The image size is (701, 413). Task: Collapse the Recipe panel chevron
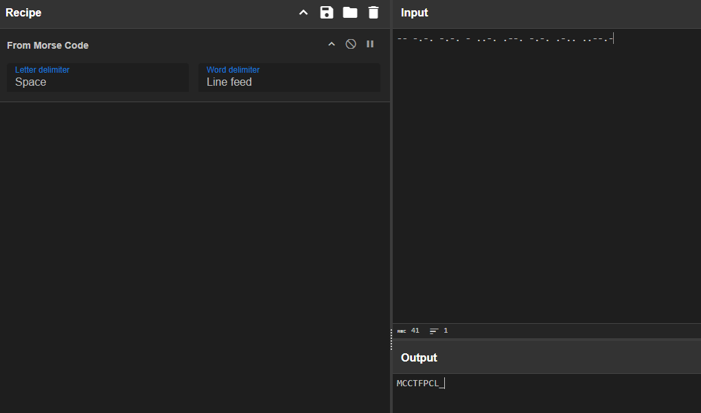(303, 12)
